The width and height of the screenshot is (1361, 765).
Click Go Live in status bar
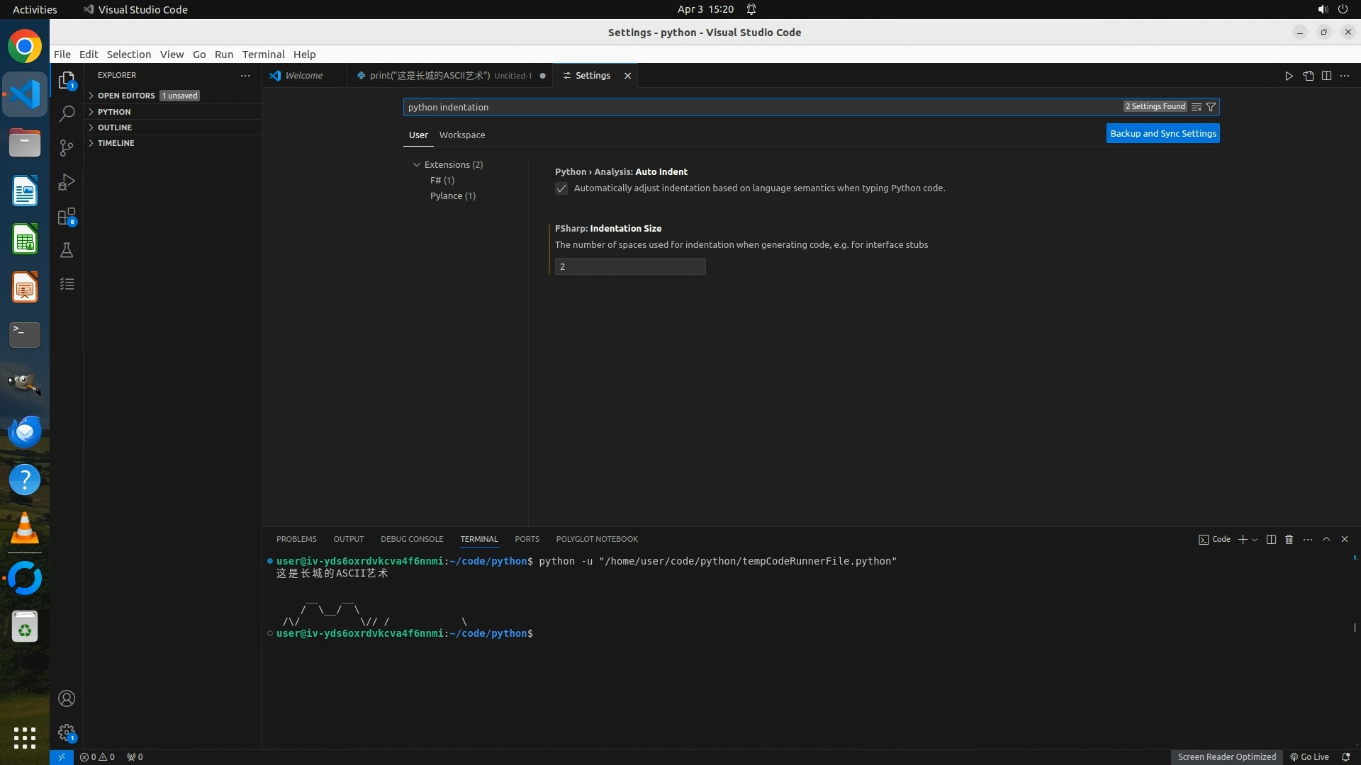point(1309,756)
